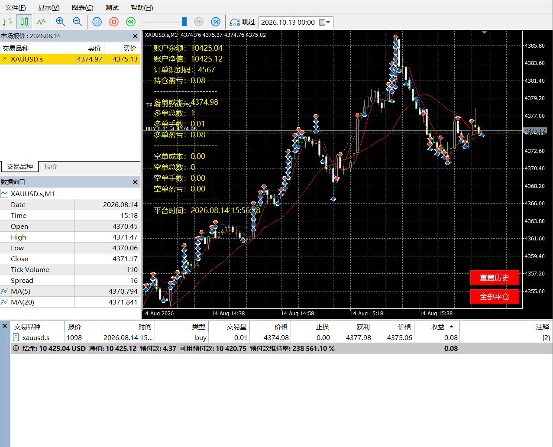Switch to the 交易品种 tab
553x447 pixels.
click(x=19, y=167)
